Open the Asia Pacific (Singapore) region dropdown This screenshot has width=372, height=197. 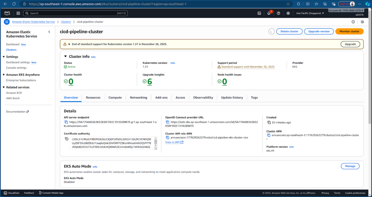310,13
